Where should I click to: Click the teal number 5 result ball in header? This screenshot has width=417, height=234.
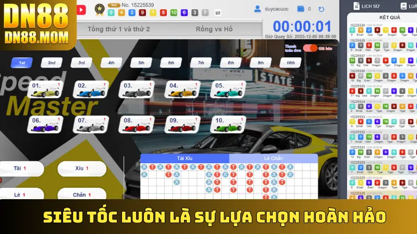pos(111,12)
